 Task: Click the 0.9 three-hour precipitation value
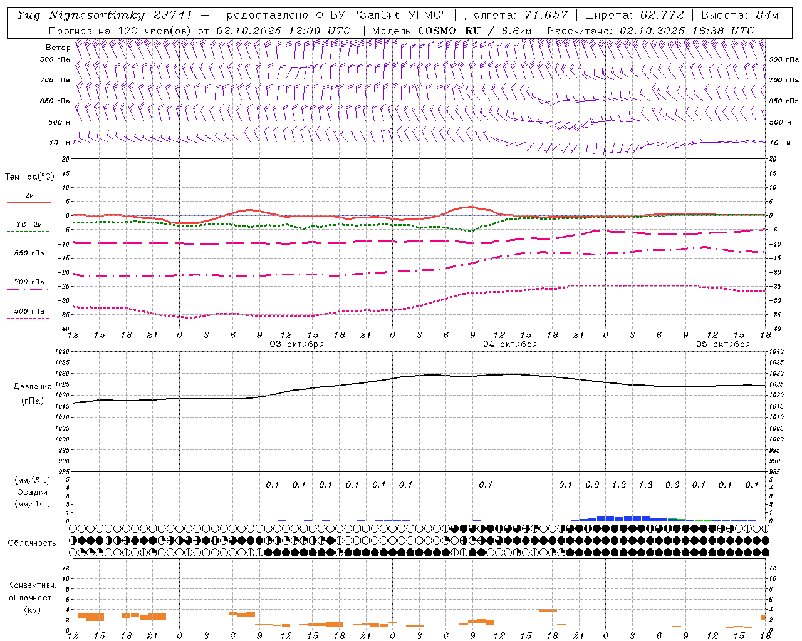click(x=592, y=485)
